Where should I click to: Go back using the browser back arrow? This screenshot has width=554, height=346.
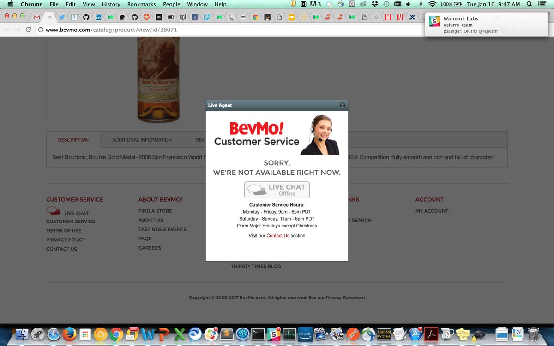coord(7,30)
